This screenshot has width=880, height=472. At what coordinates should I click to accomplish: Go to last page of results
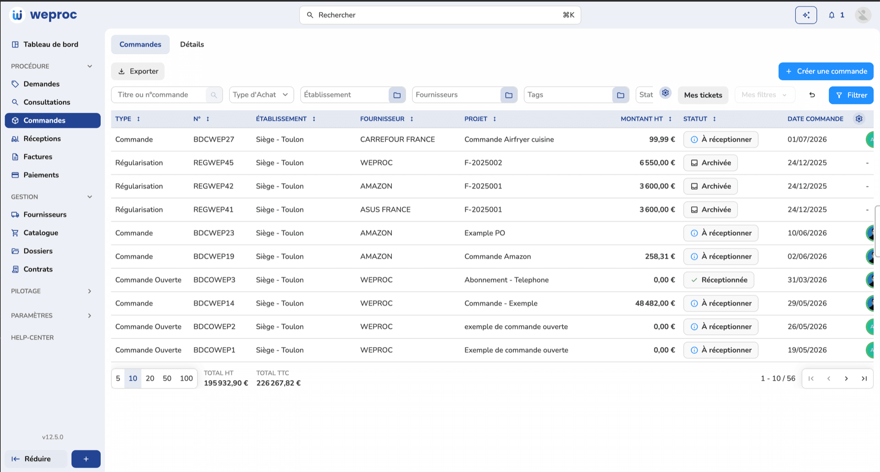pyautogui.click(x=864, y=379)
